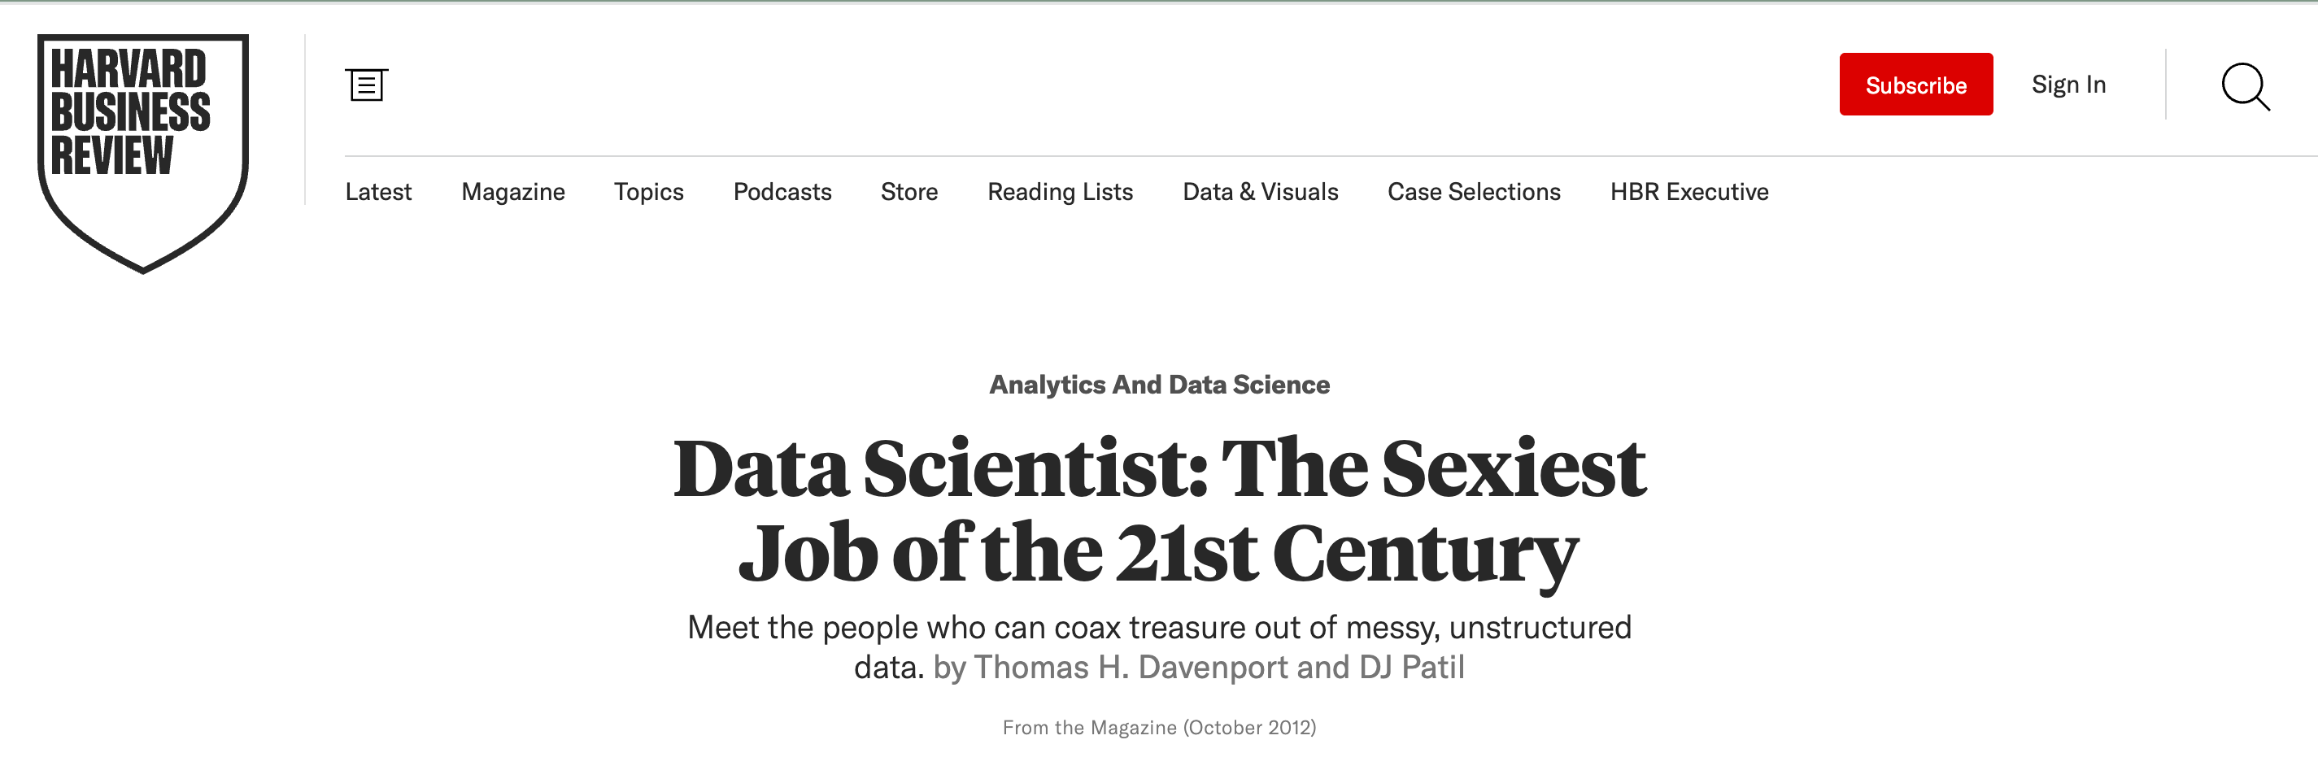This screenshot has width=2318, height=779.
Task: Select the Data & Visuals nav item
Action: coord(1260,192)
